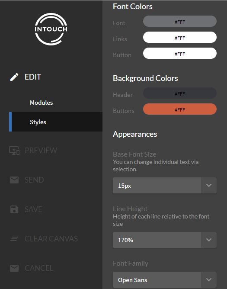Click the Cancel envelope icon

coord(14,268)
